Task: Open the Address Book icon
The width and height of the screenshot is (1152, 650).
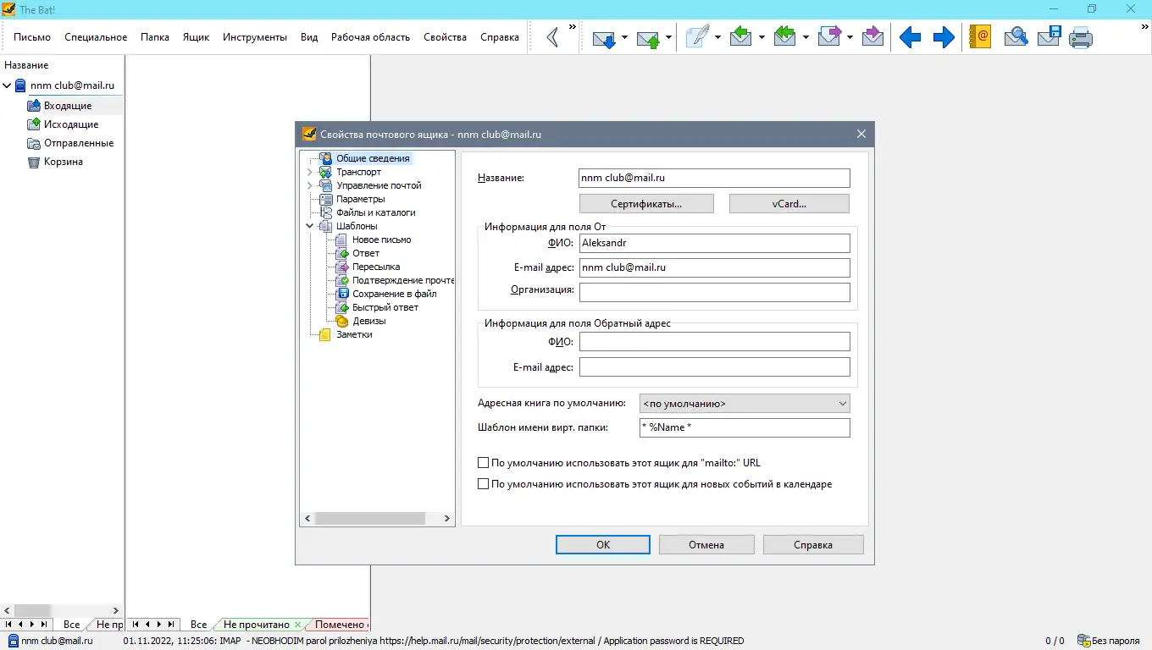Action: click(x=979, y=37)
